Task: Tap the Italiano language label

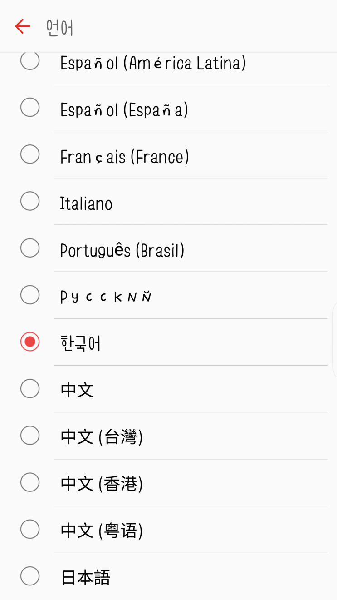Action: (x=86, y=203)
